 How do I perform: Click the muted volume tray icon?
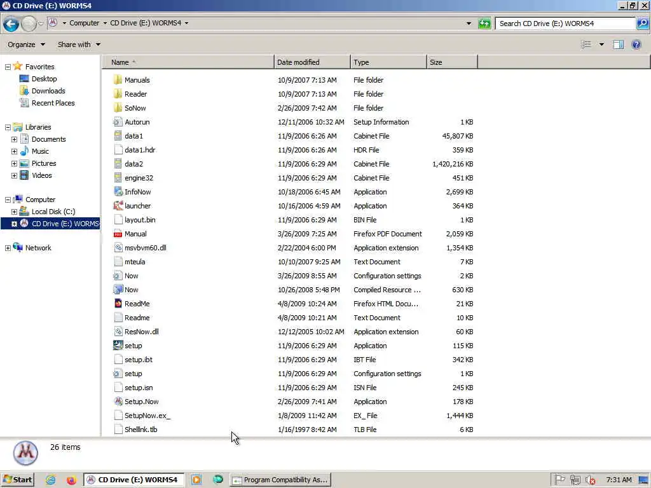(x=590, y=480)
